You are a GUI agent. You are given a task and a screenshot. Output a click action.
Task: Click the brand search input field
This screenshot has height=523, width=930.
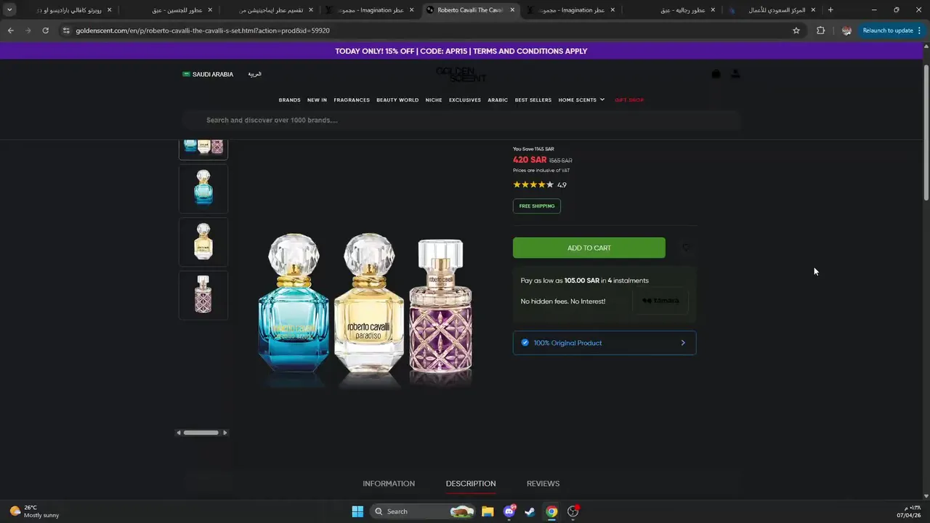click(x=461, y=120)
